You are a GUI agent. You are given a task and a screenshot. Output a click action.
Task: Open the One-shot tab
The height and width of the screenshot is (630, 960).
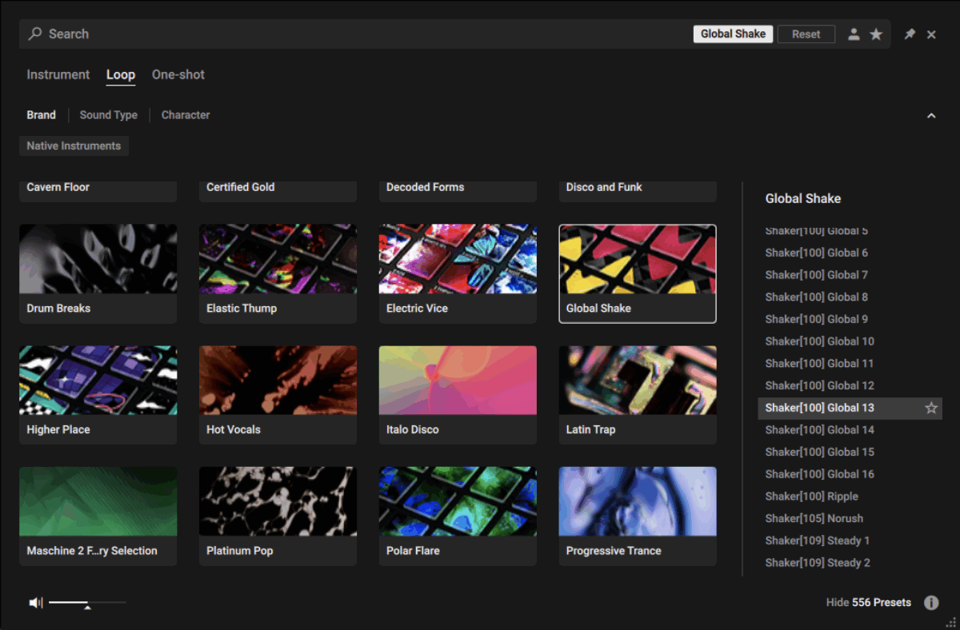pyautogui.click(x=178, y=74)
